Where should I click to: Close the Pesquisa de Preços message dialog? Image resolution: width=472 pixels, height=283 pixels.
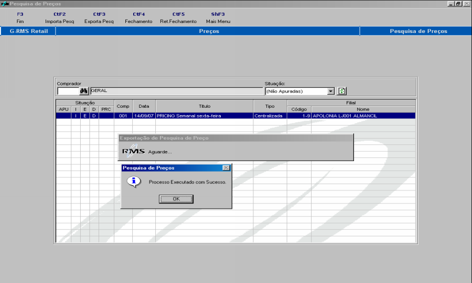coord(226,168)
